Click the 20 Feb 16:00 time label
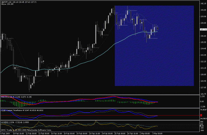 pyautogui.click(x=94, y=134)
